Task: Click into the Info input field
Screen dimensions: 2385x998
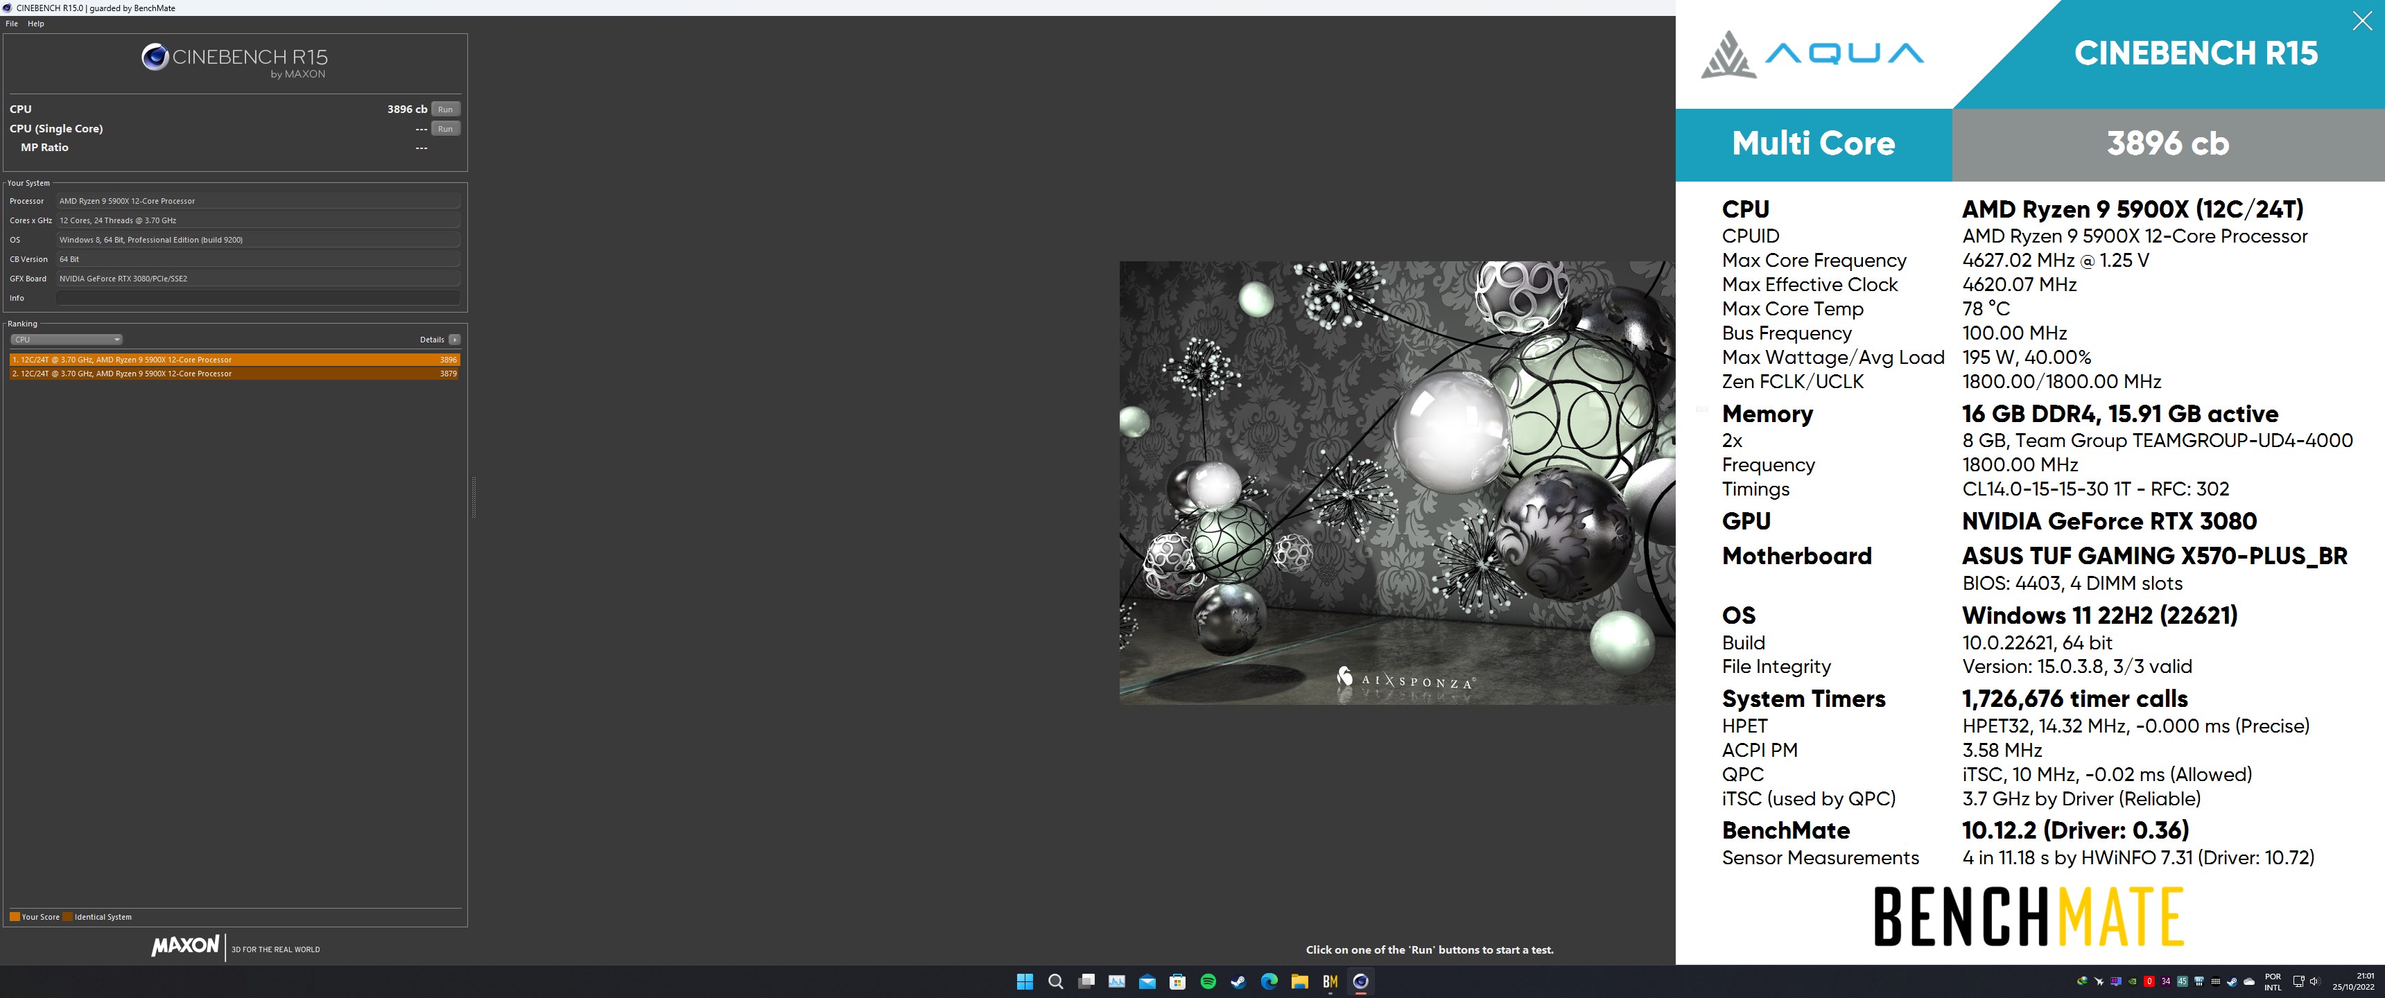Action: (259, 298)
